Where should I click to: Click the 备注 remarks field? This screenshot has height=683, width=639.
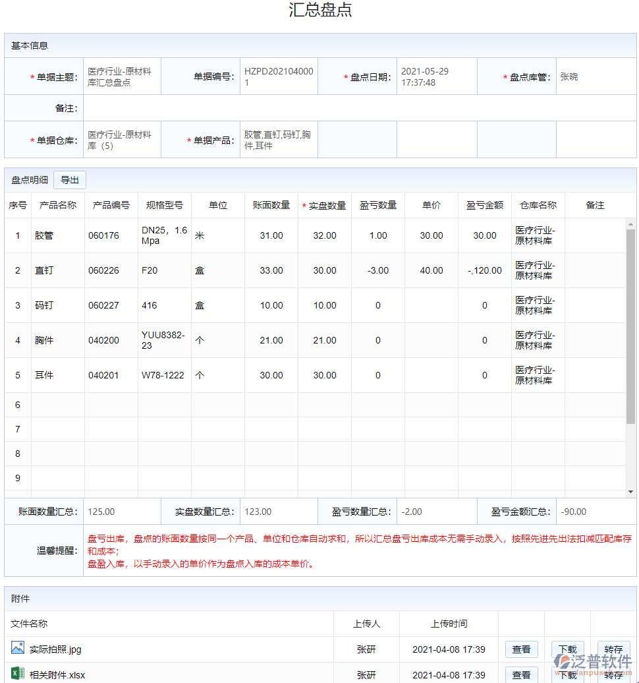click(359, 108)
